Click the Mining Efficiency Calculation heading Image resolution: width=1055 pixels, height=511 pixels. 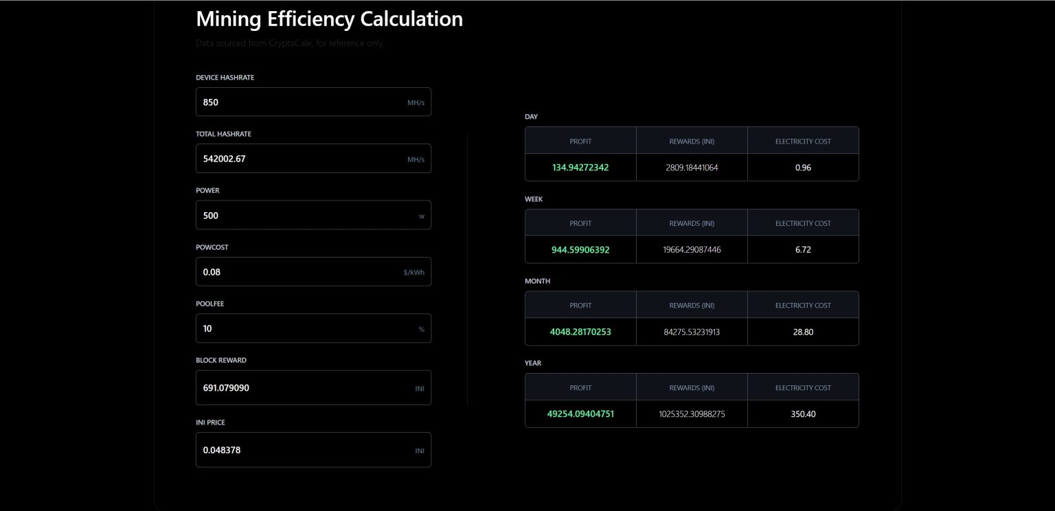click(329, 19)
